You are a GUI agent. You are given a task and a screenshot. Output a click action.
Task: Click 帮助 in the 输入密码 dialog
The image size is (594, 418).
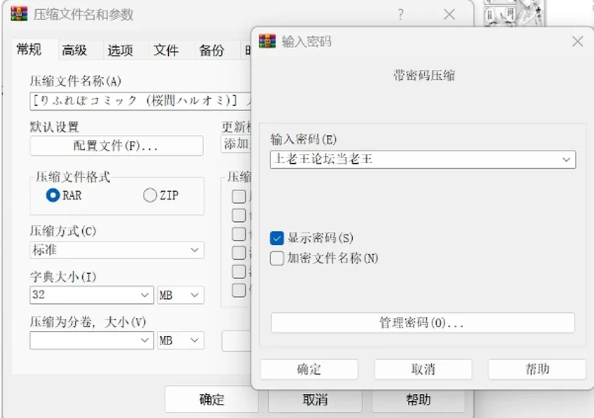[x=537, y=369]
